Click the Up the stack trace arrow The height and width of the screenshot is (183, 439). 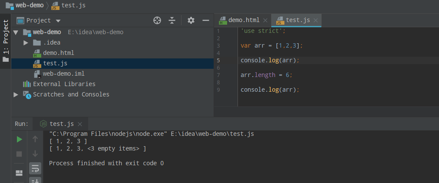(35, 139)
